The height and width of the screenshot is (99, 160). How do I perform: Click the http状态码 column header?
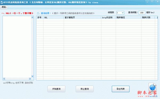click(x=109, y=18)
